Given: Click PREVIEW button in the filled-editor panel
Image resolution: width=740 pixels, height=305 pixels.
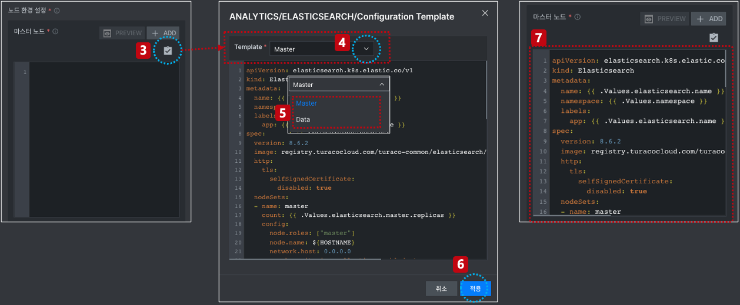Looking at the screenshot, I should [x=665, y=19].
